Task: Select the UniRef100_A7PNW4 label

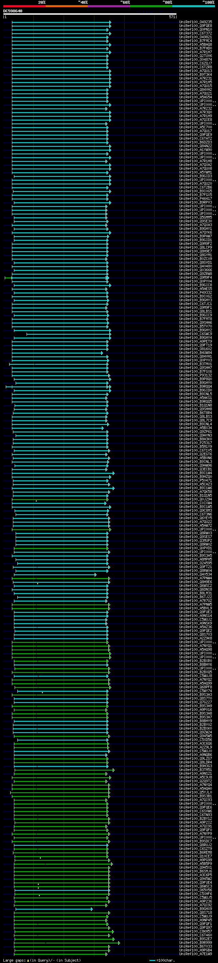Action: [196, 578]
